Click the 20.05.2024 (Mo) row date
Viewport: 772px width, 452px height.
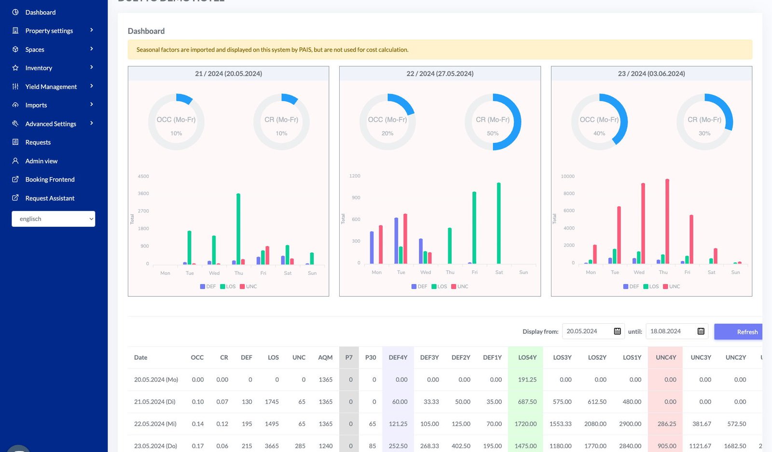point(156,380)
